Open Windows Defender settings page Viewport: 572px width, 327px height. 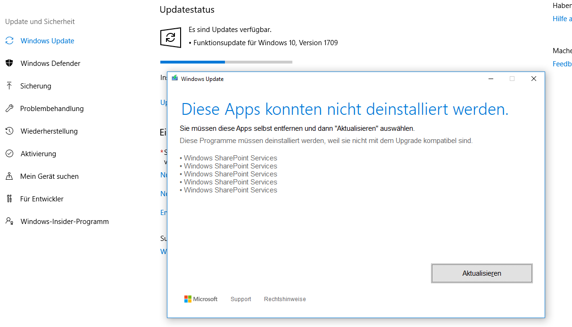50,64
